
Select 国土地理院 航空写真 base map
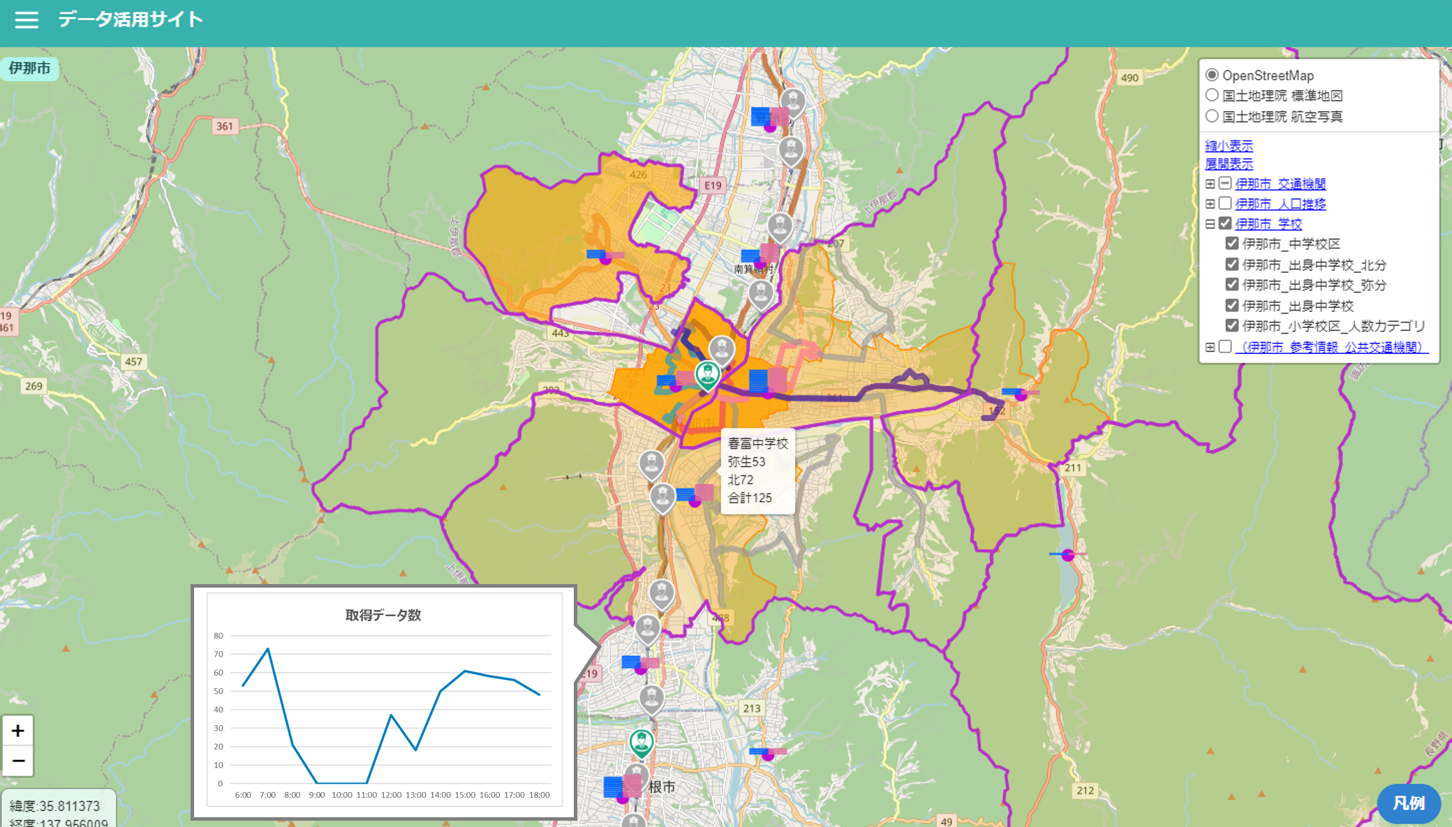pyautogui.click(x=1212, y=116)
